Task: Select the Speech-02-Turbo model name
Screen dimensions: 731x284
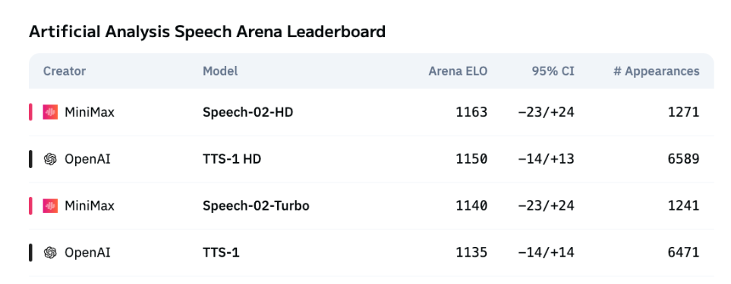Action: (256, 206)
